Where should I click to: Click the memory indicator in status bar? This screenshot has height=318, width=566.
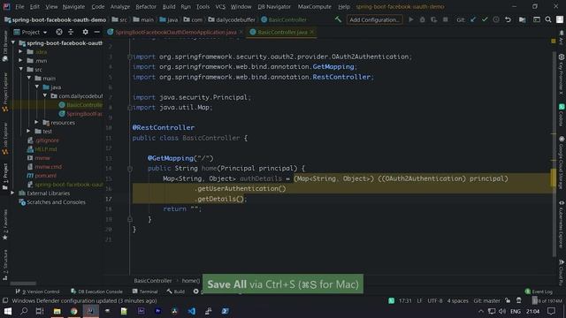[x=547, y=300]
